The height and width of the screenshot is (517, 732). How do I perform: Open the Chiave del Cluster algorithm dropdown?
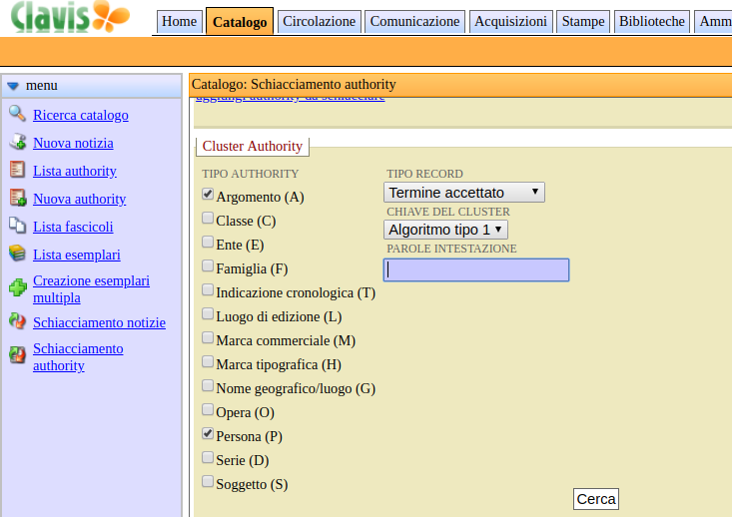click(x=445, y=230)
